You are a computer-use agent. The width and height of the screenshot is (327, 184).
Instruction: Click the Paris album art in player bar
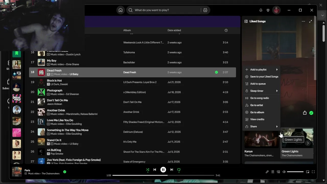[x=17, y=172]
